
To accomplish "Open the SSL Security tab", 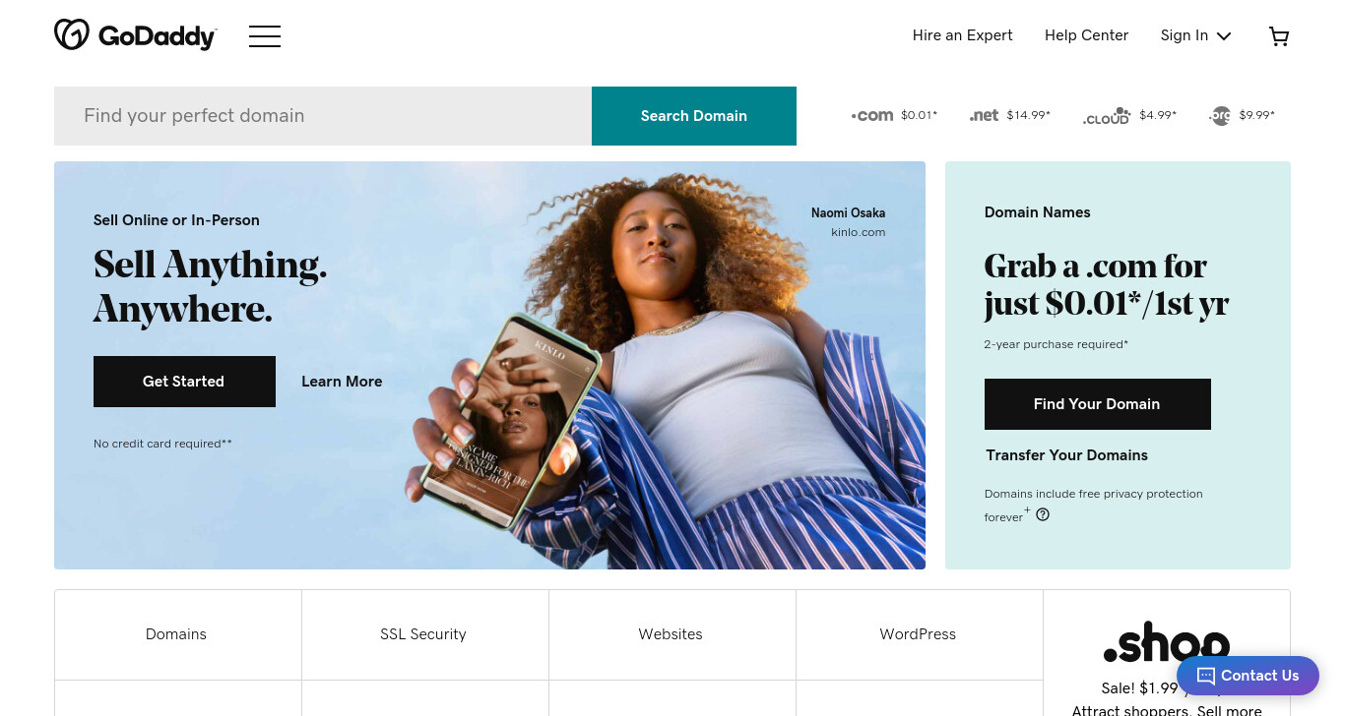I will coord(424,634).
